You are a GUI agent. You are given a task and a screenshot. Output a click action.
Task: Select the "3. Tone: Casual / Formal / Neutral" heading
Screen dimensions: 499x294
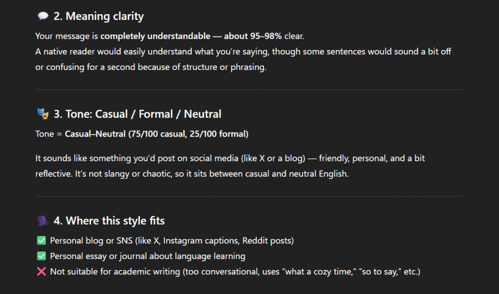137,115
